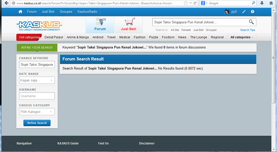Go back using browser back arrow

[6, 3]
